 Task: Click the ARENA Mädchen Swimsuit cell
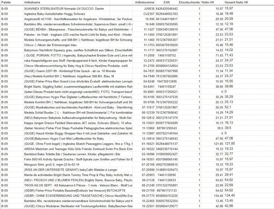[78, 149]
